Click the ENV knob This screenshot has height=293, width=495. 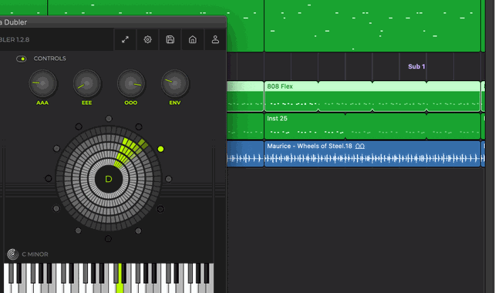click(x=175, y=84)
